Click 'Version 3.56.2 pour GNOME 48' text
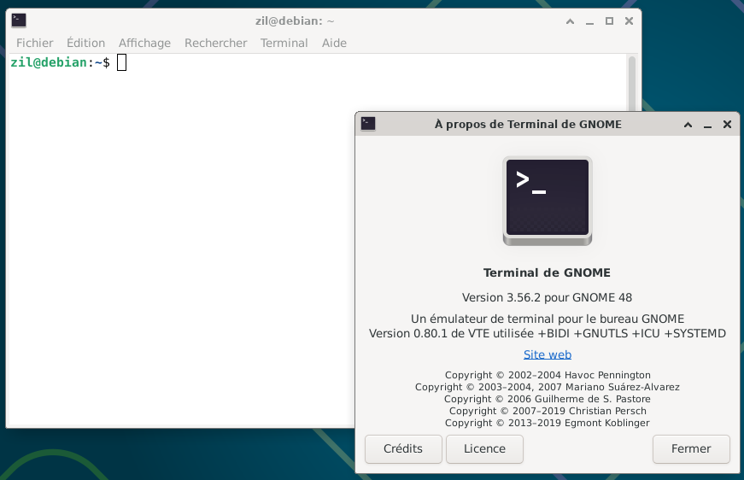This screenshot has width=744, height=480. pos(547,298)
